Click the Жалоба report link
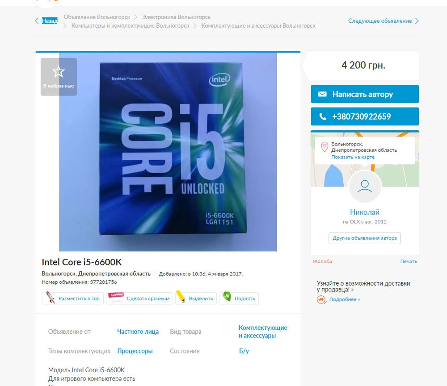This screenshot has width=447, height=386. (x=322, y=261)
